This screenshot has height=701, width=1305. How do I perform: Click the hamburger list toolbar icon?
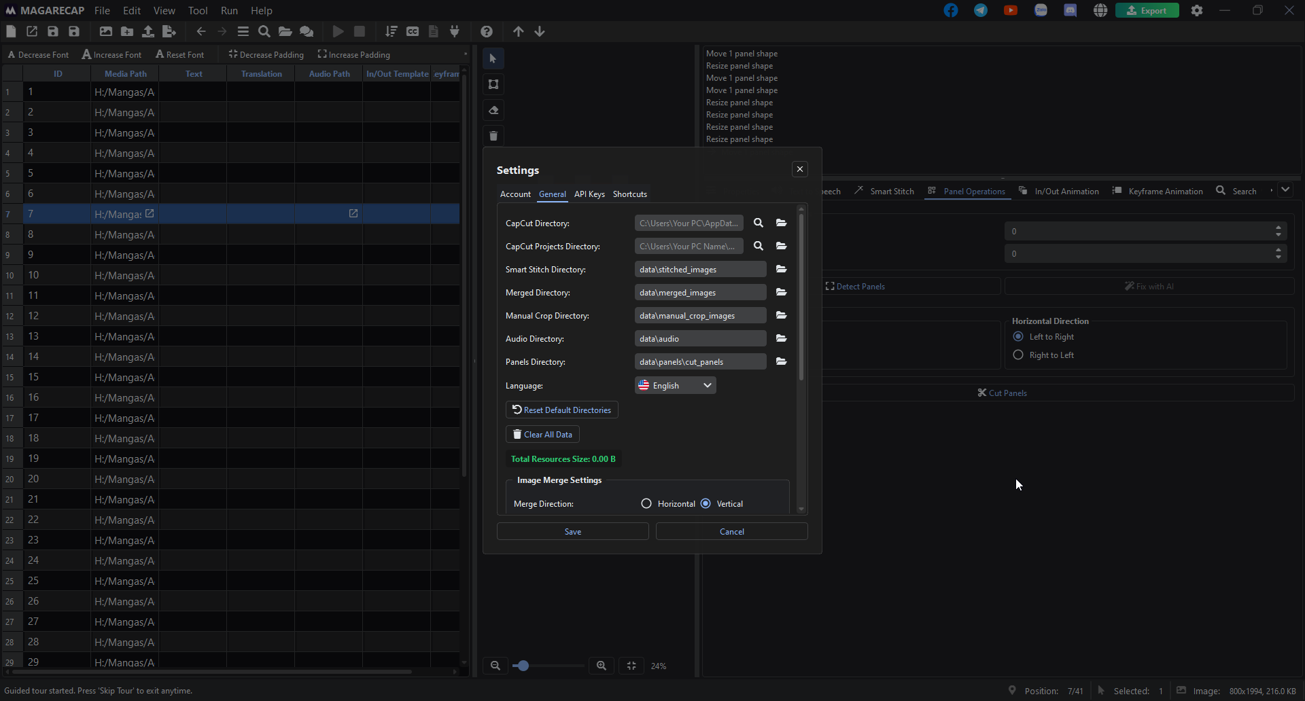[243, 31]
